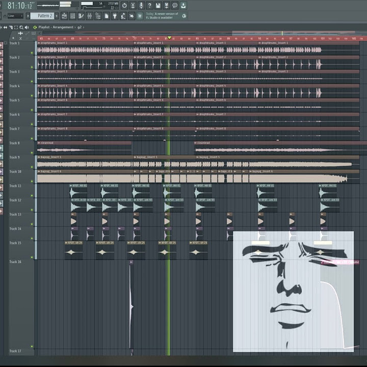Toggle mute dot for Track 3
Viewport: 367px width, 367px height.
tap(32, 82)
